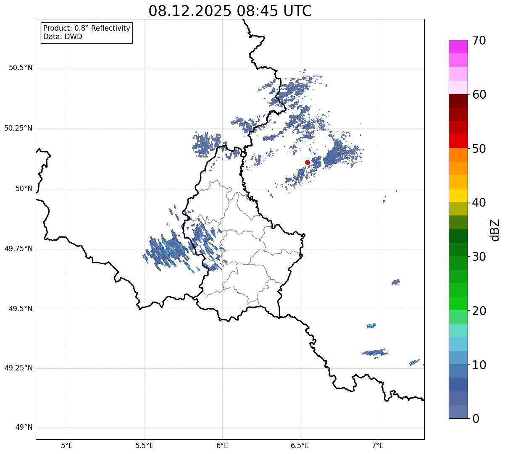505x454 pixels.
Task: Click the elongated echo near 7°E 49.3°N
Action: [x=375, y=352]
